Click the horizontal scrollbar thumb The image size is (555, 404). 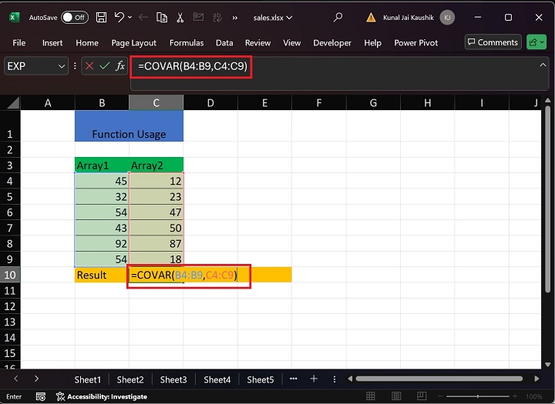(439, 379)
